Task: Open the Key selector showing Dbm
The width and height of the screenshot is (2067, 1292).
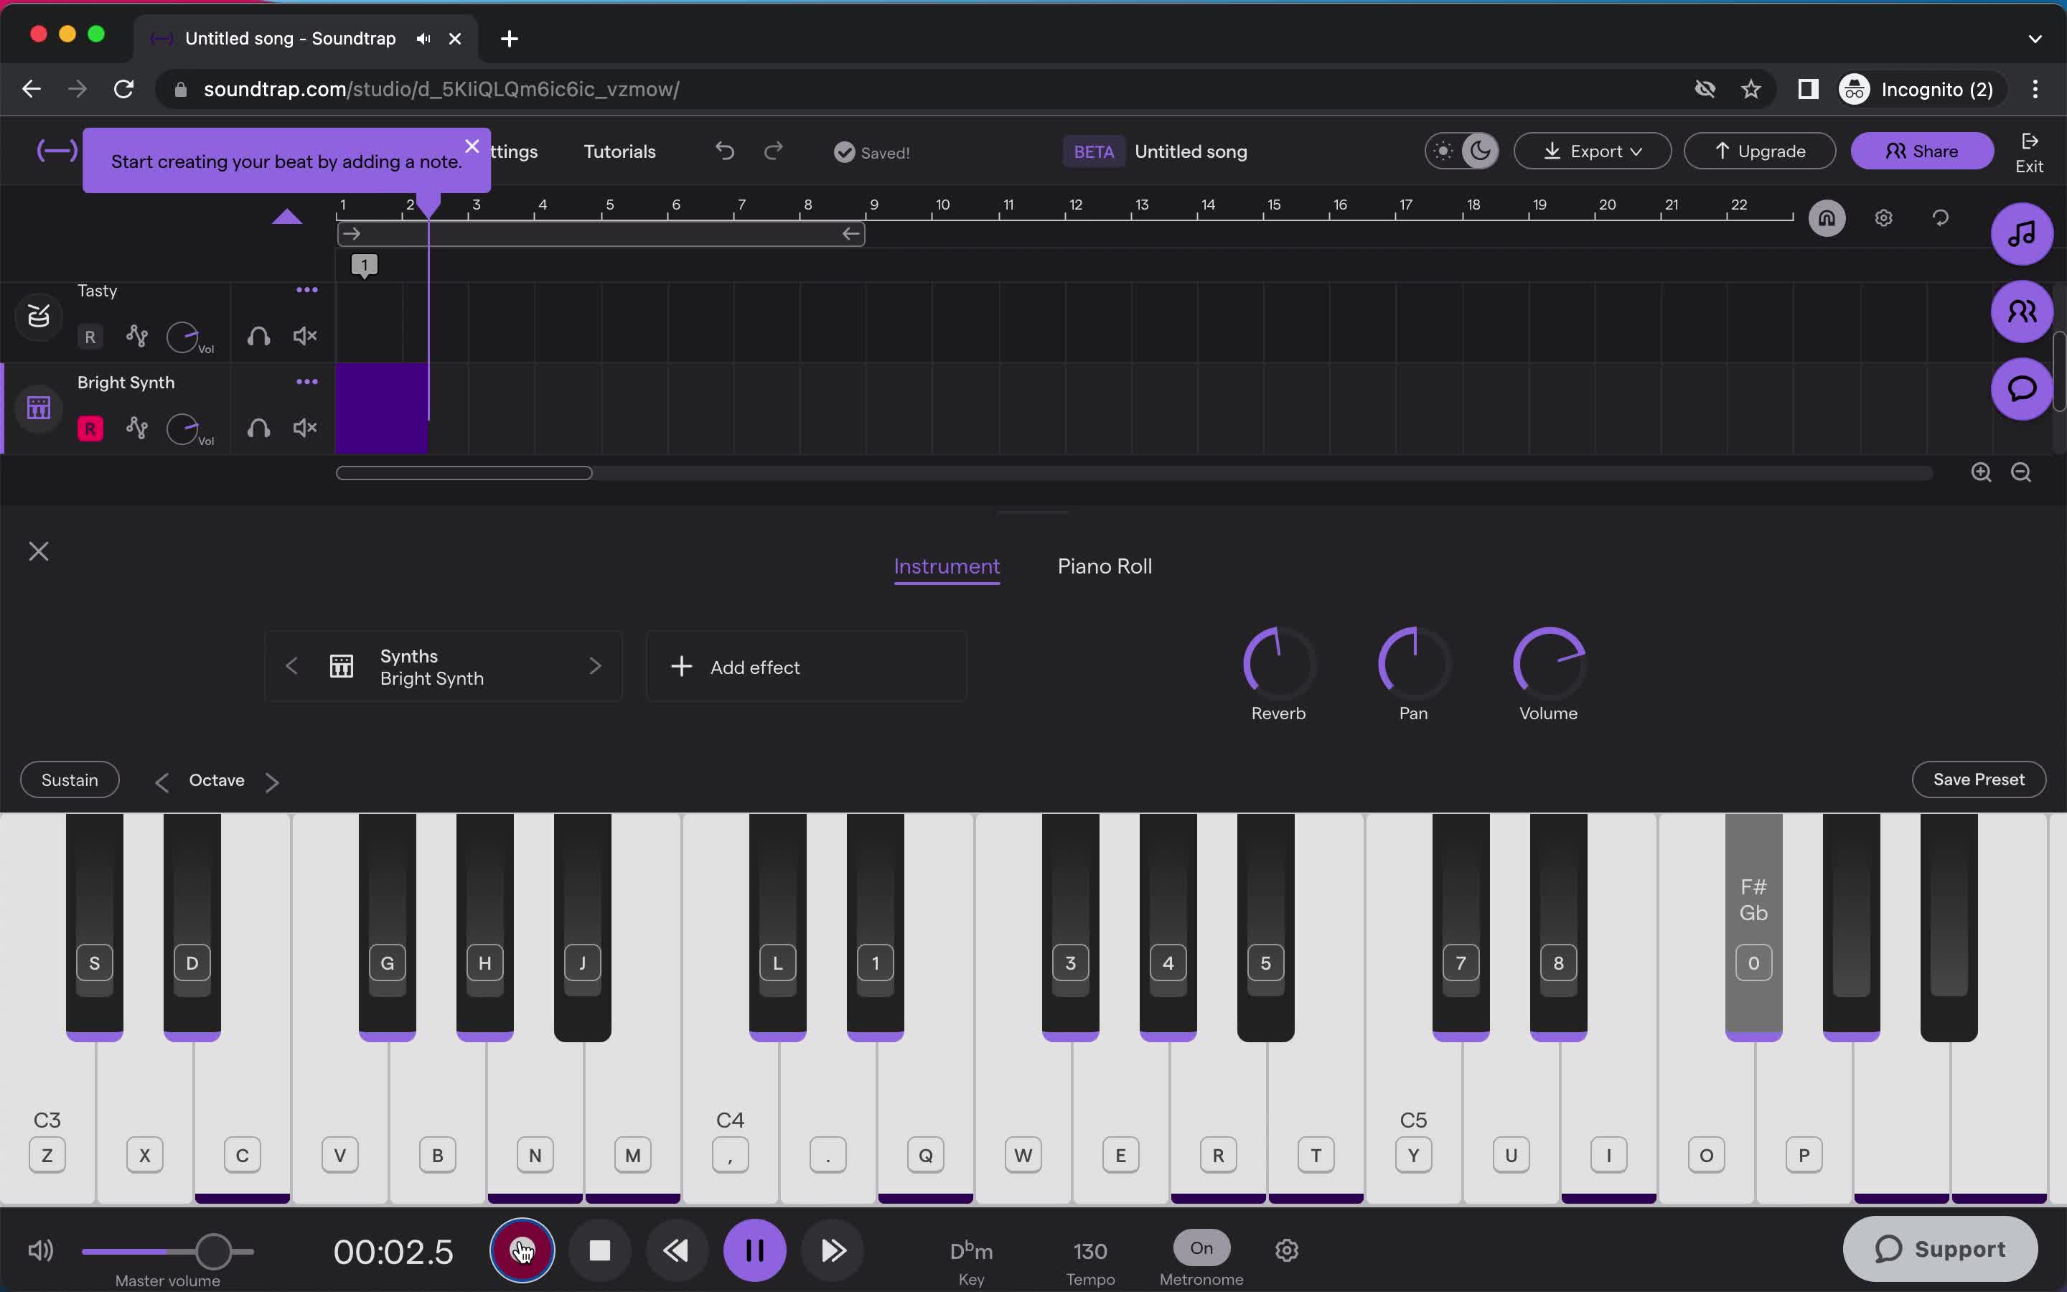Action: (971, 1252)
